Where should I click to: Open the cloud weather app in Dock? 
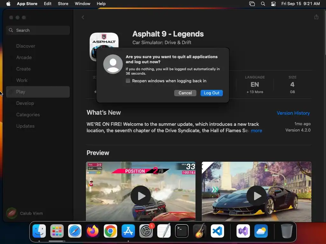pos(261,231)
